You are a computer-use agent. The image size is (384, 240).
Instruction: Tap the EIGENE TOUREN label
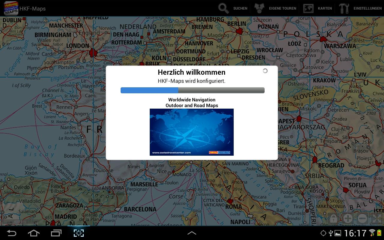283,8
